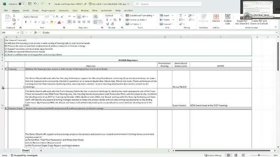Collapse the ribbon chevron
The image size is (280, 157).
276,27
